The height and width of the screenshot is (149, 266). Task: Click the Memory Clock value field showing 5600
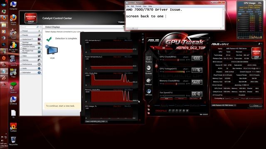point(197,82)
